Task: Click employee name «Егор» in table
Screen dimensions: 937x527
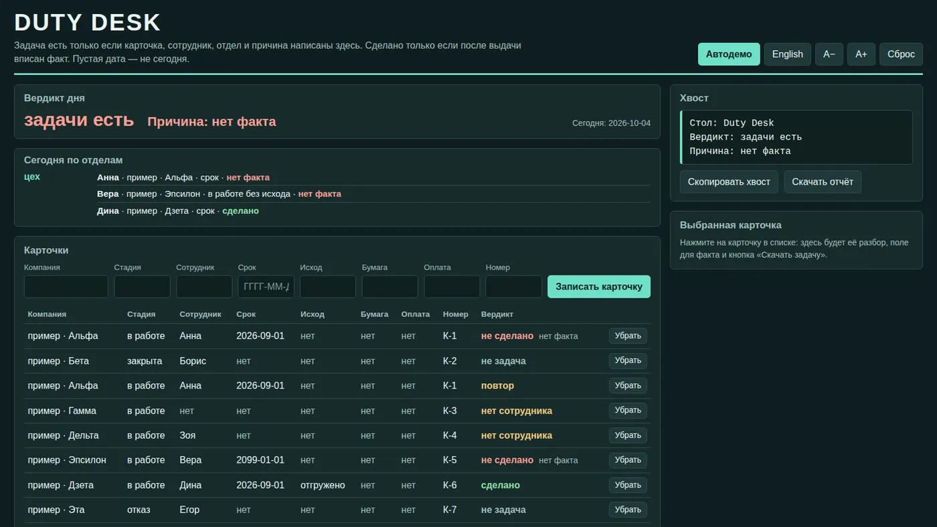Action: pyautogui.click(x=189, y=510)
